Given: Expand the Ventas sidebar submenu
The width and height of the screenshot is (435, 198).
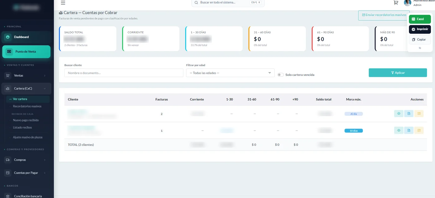Looking at the screenshot, I should 27,75.
